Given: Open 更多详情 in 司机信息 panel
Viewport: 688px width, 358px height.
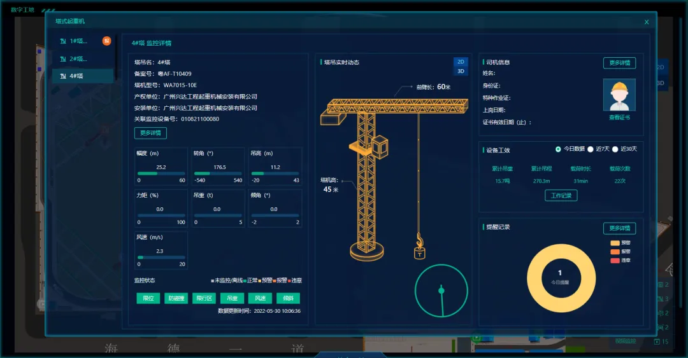Looking at the screenshot, I should [x=620, y=63].
